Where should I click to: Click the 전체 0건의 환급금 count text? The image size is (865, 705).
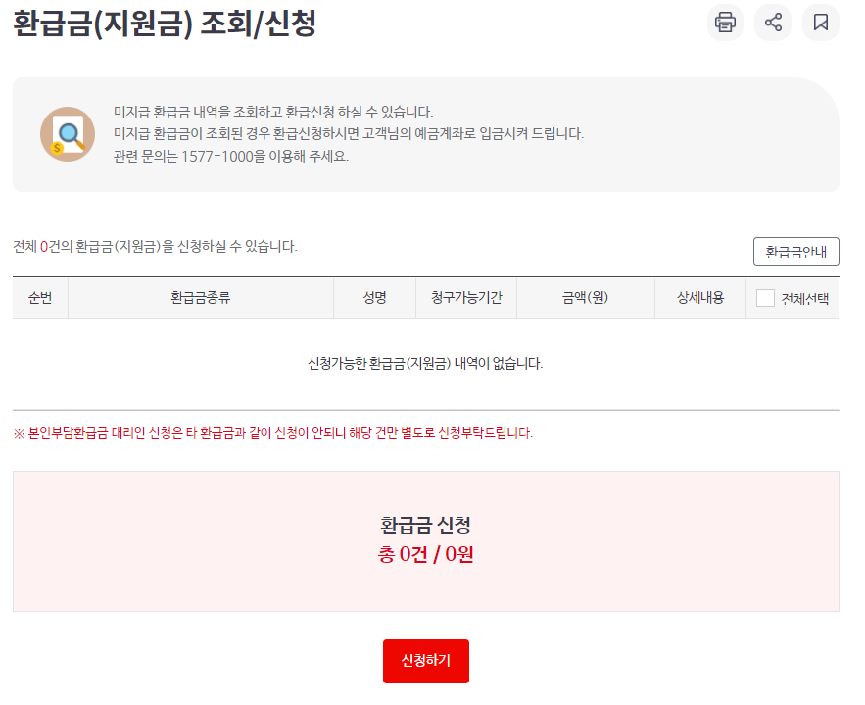click(x=155, y=246)
